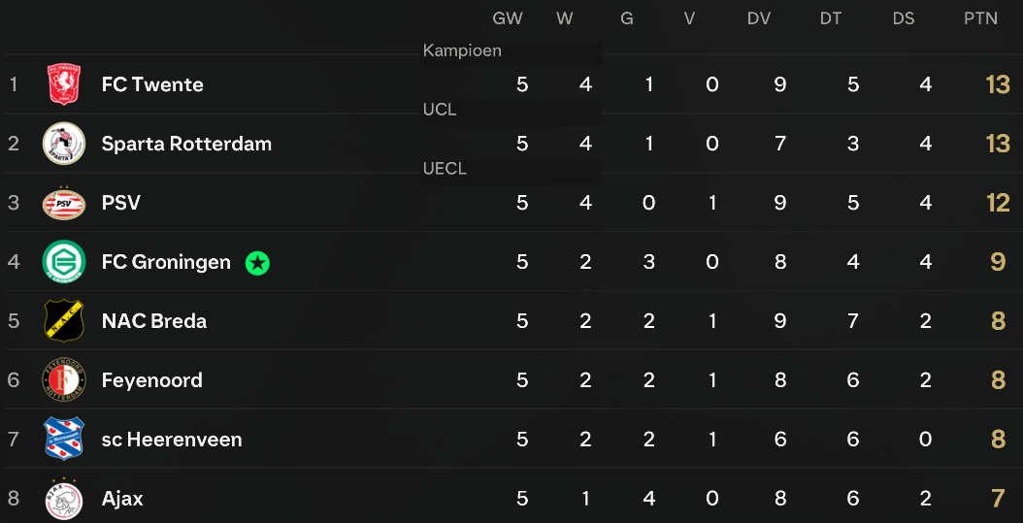The image size is (1023, 523).
Task: Click the FC Groningen green logo
Action: coord(64,262)
